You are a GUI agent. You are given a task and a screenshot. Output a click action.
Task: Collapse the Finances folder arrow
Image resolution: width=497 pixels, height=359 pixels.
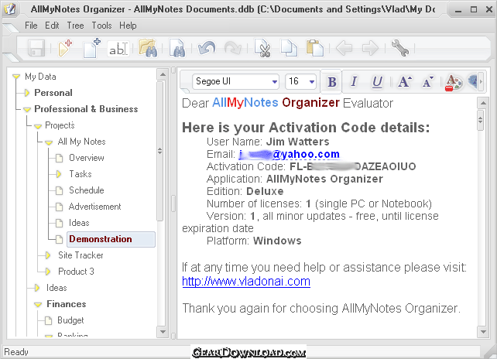(38, 305)
